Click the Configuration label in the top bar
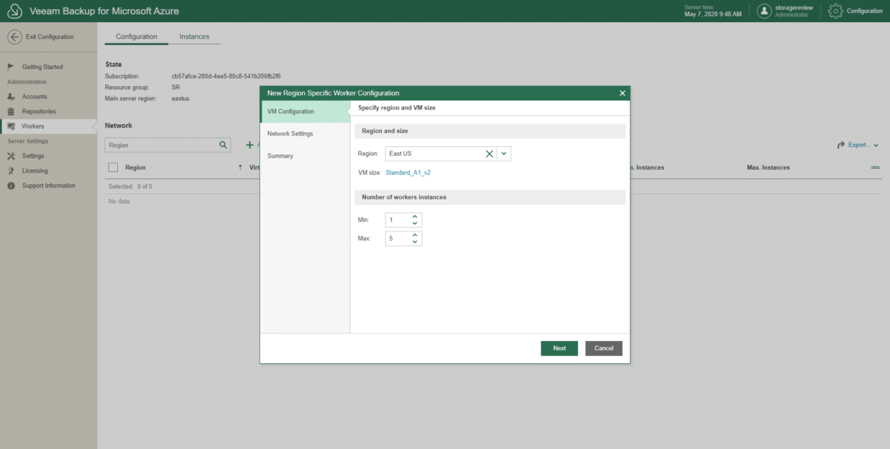 (x=864, y=11)
